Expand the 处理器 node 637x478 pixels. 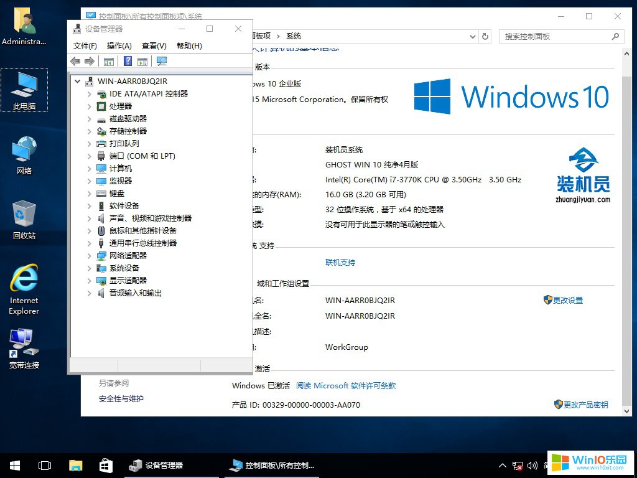(x=89, y=106)
